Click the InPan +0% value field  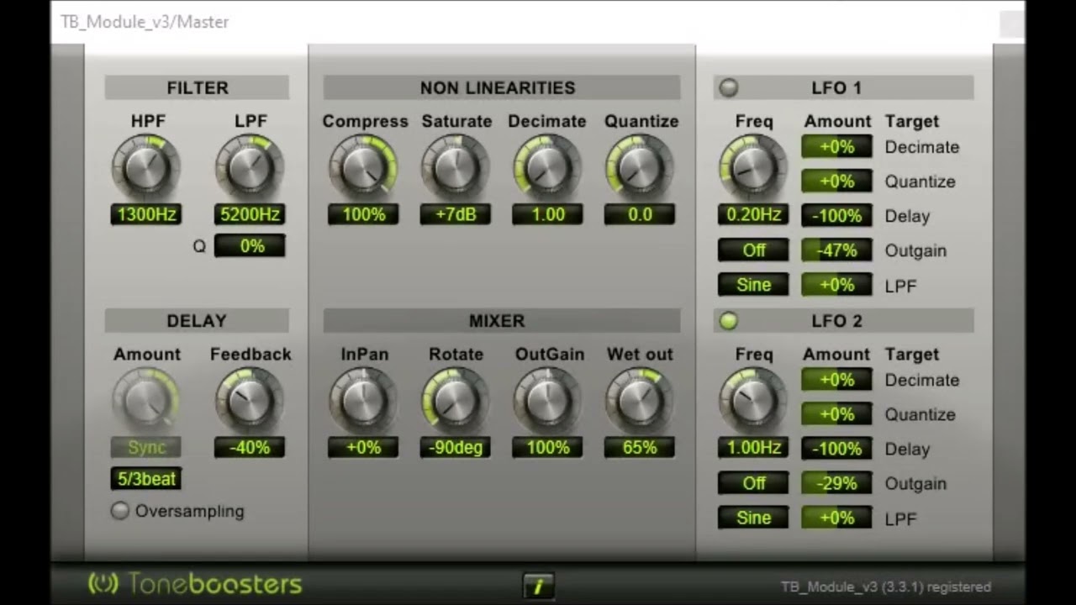pos(363,447)
